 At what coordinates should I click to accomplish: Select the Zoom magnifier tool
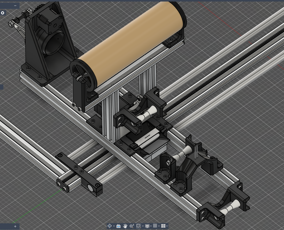[132, 226]
